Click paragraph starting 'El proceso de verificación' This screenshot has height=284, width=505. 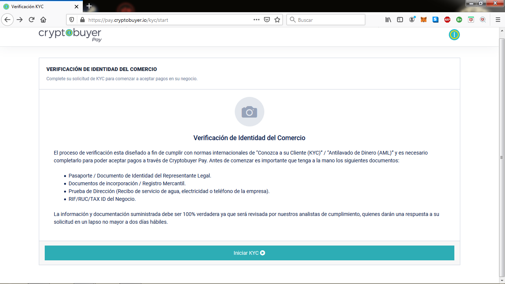pyautogui.click(x=241, y=156)
